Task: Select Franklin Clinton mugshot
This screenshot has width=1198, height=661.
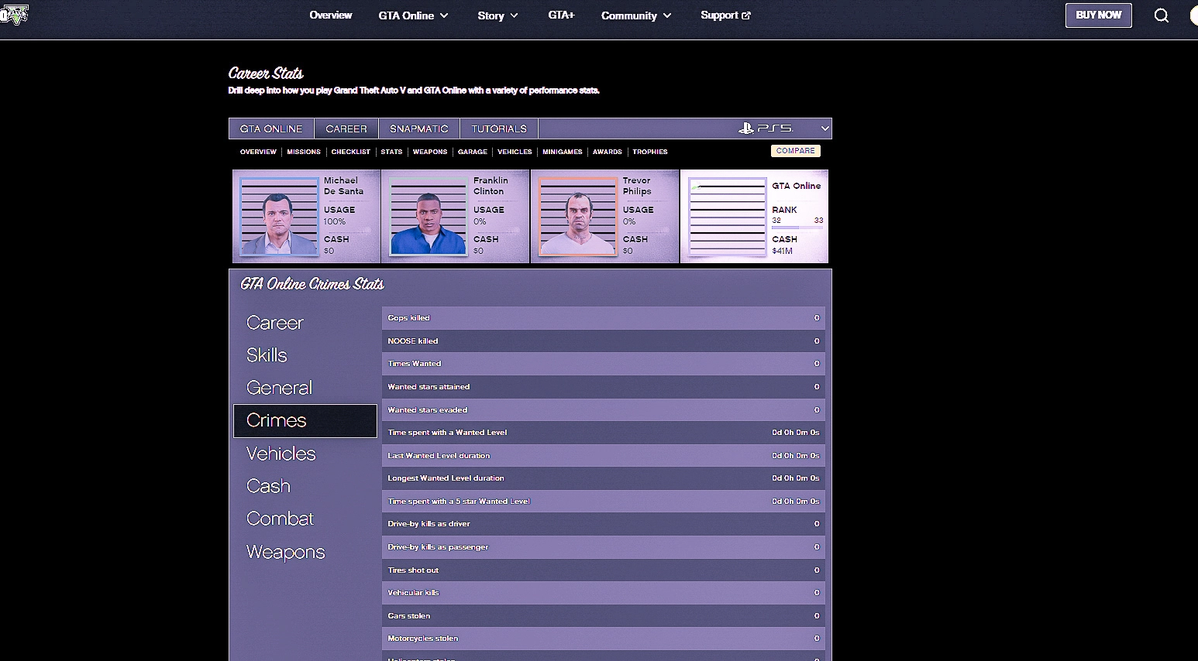Action: tap(429, 217)
